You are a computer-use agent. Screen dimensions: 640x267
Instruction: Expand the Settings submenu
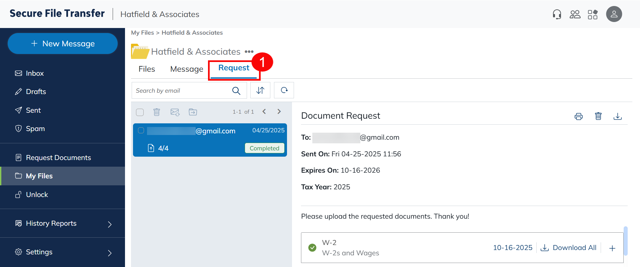[x=110, y=253]
